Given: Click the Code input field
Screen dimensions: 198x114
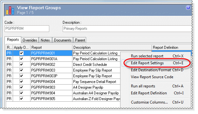Looking at the screenshot, I should coord(27,28).
